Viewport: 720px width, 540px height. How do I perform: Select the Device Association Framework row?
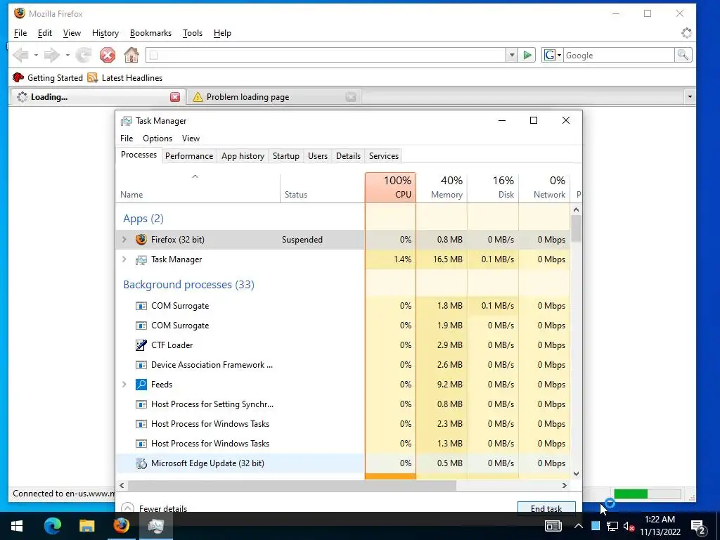coord(342,365)
